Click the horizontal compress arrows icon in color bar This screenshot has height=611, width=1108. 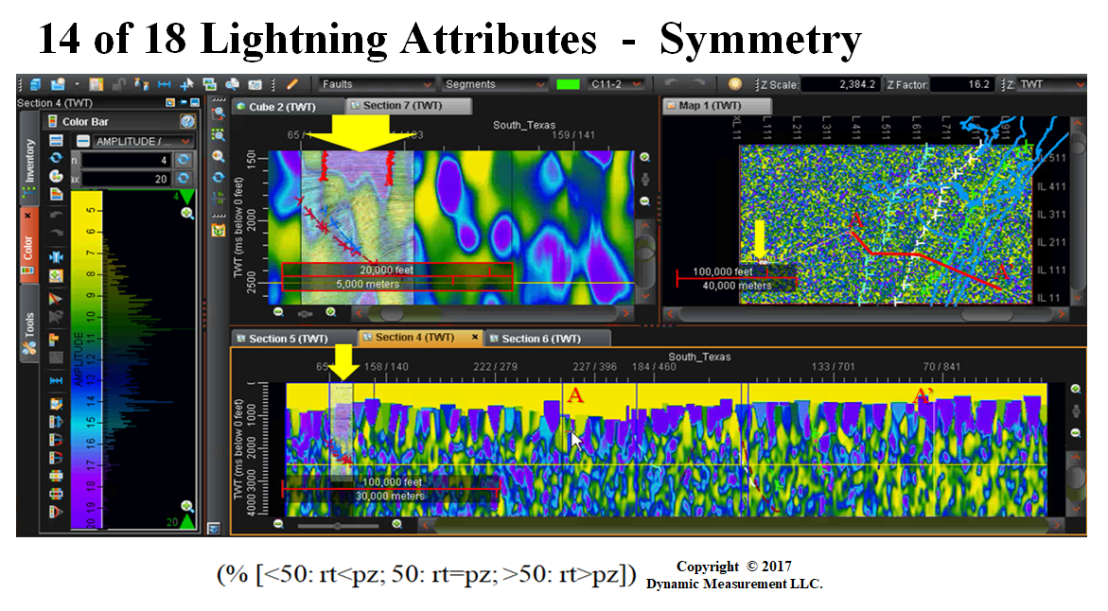pyautogui.click(x=56, y=256)
